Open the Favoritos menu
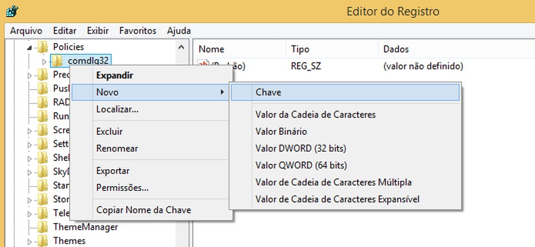535x247 pixels. tap(138, 31)
